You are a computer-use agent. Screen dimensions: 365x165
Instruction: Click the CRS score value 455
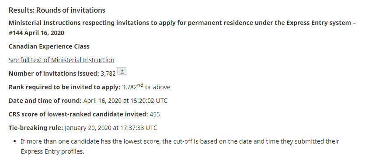155,114
